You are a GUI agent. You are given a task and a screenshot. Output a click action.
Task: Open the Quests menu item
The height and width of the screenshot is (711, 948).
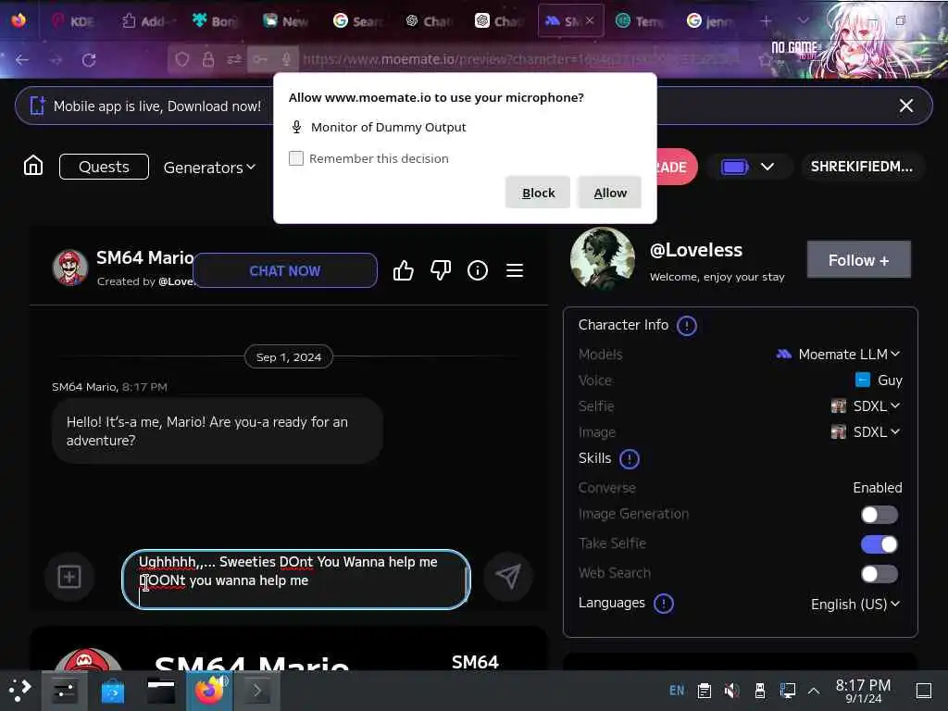(x=104, y=167)
